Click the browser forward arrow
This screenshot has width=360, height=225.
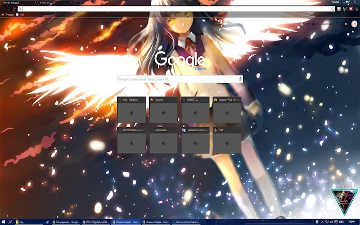click(9, 9)
